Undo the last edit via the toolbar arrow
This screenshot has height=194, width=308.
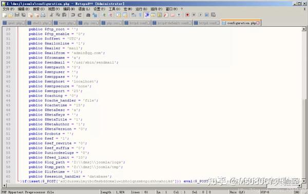(73, 15)
